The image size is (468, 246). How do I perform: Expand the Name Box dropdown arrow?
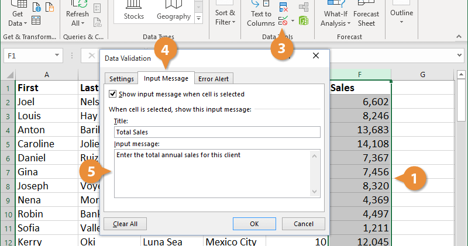tap(57, 56)
